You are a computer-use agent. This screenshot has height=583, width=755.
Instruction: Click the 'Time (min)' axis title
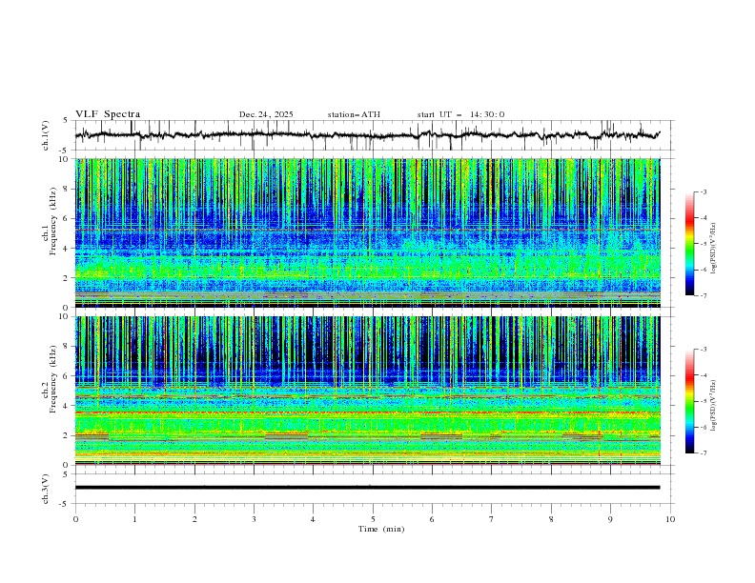click(x=381, y=529)
